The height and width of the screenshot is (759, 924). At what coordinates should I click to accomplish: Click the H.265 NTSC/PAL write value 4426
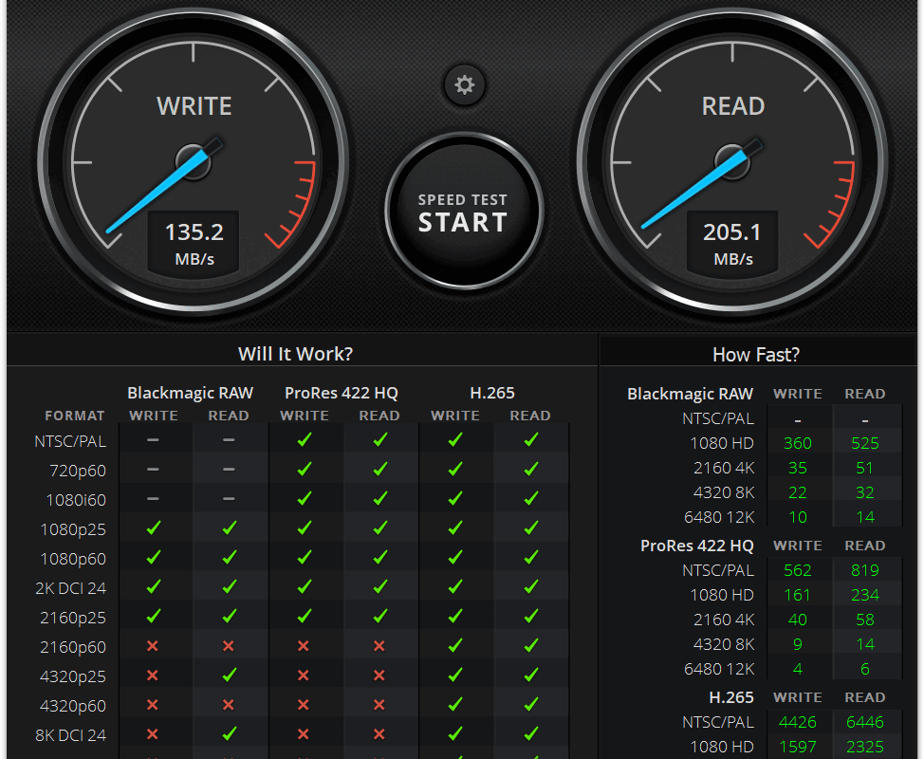[798, 722]
